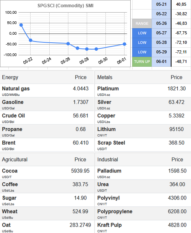Image resolution: width=191 pixels, height=233 pixels.
Task: Click the -72,10 value cell
Action: pyautogui.click(x=181, y=42)
